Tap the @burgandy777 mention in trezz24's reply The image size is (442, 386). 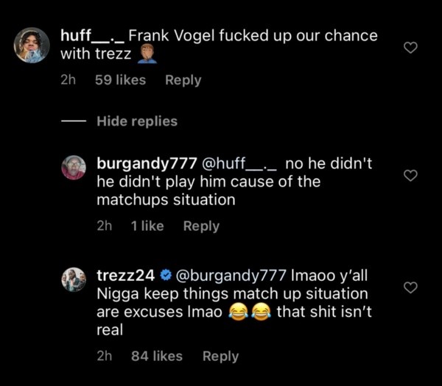click(231, 275)
